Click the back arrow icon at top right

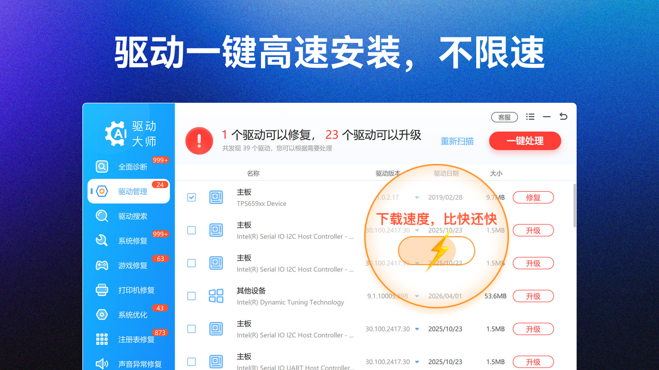click(x=563, y=117)
